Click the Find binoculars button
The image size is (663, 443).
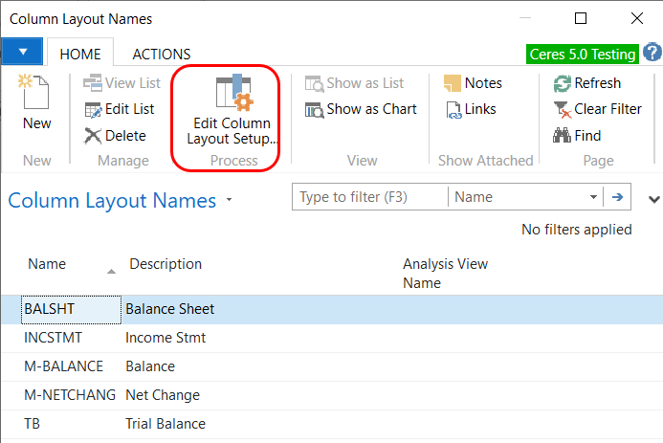[563, 136]
